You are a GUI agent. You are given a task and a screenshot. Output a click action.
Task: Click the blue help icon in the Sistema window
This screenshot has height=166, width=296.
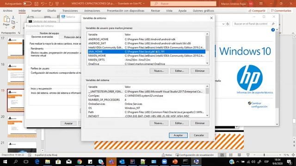273,30
